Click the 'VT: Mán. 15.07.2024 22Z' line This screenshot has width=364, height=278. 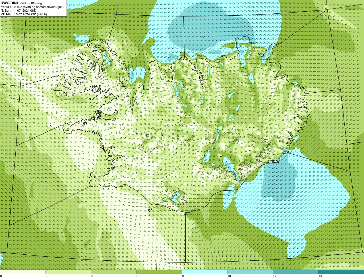[18, 14]
